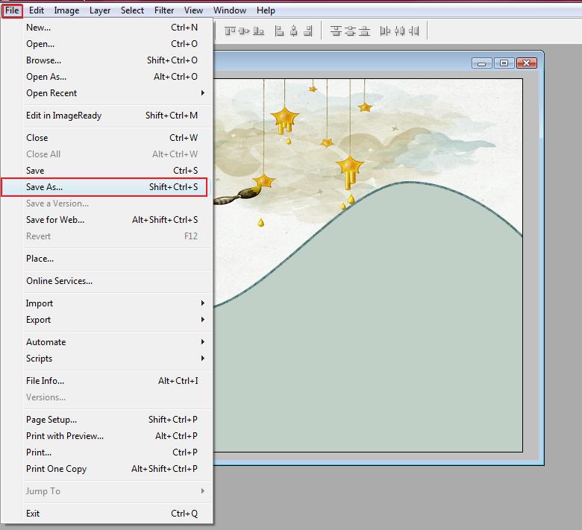Click the Distribute bottom edges icon
Screen dimensions: 582x530
[364, 31]
